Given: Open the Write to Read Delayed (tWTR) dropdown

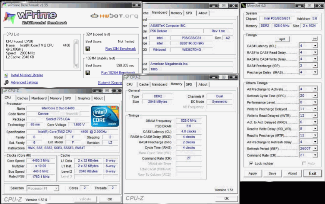Looking at the screenshot, I should pos(315,116).
